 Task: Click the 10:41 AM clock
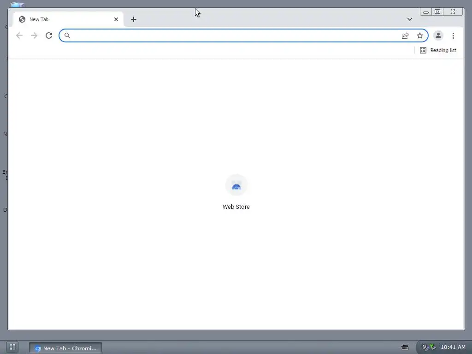[453, 347]
